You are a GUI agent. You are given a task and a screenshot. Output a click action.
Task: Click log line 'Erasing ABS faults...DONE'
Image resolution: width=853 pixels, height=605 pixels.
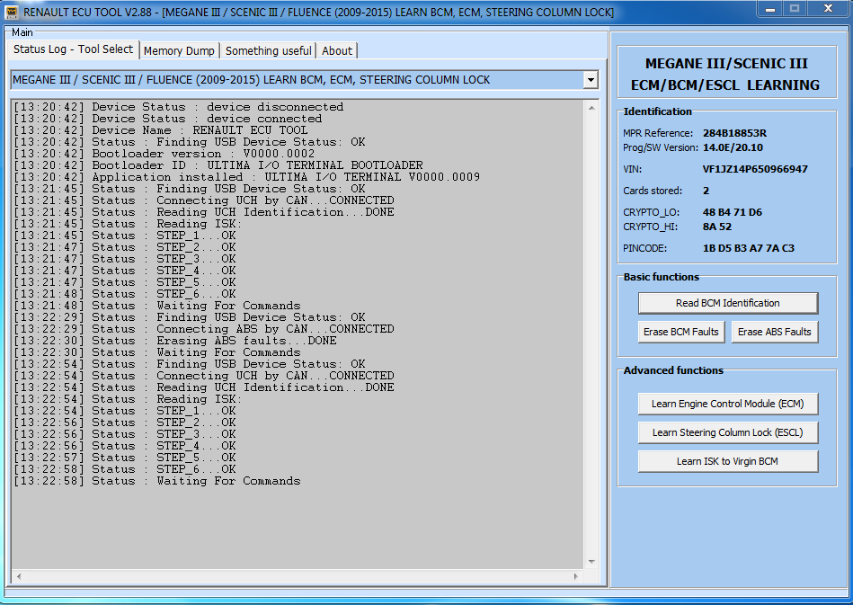tap(175, 341)
